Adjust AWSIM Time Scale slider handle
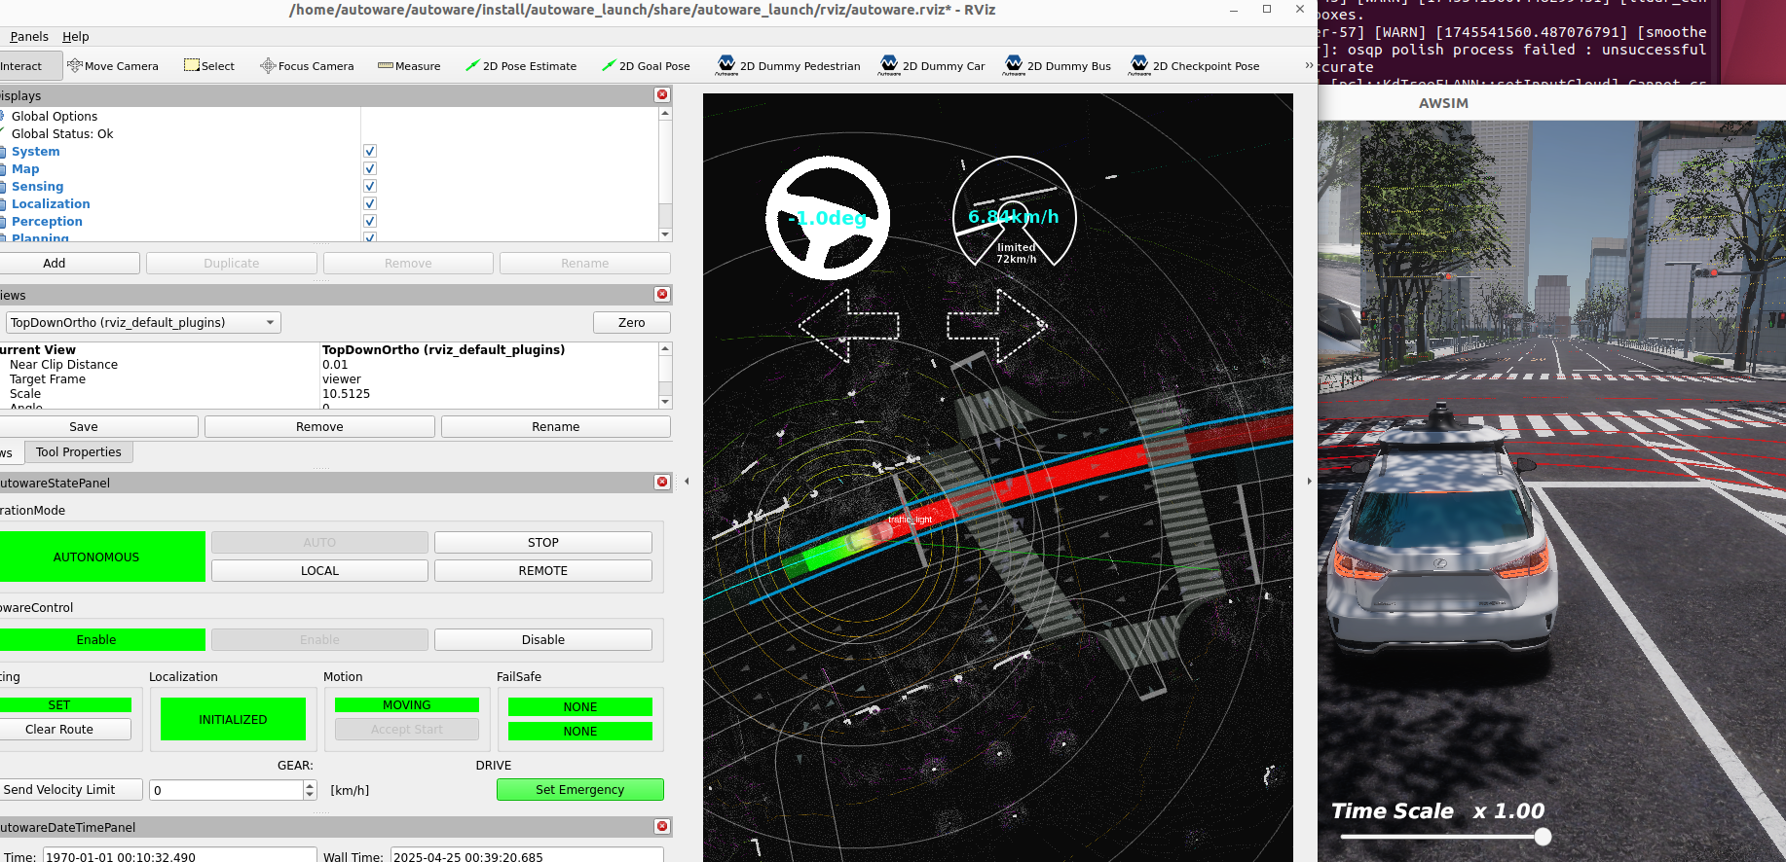This screenshot has height=862, width=1786. pos(1543,837)
